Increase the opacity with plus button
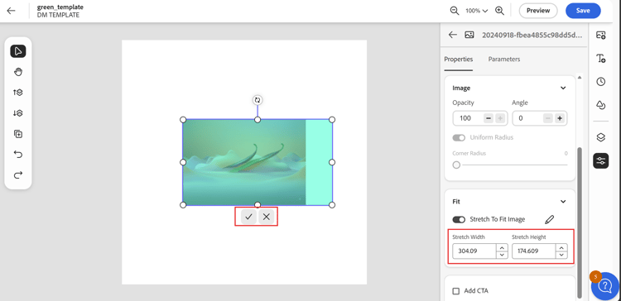Image resolution: width=621 pixels, height=301 pixels. 499,118
